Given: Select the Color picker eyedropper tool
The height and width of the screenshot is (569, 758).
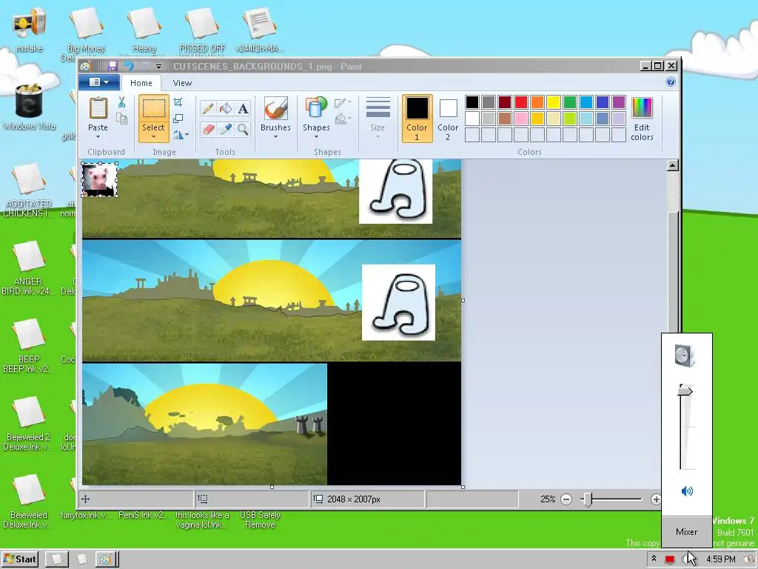Looking at the screenshot, I should tap(225, 130).
